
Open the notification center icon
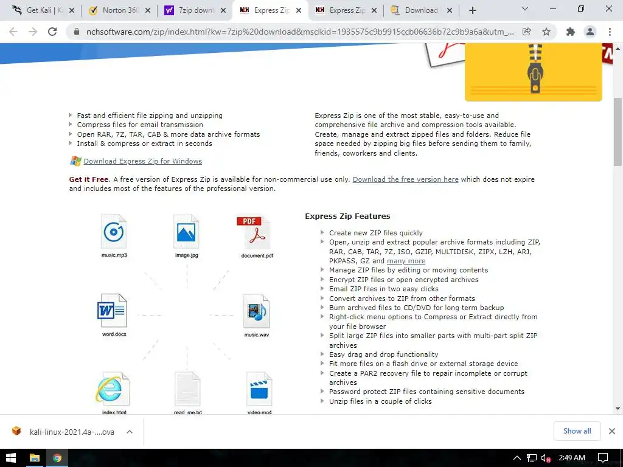pos(603,458)
